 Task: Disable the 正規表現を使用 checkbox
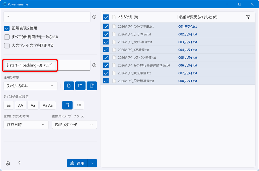click(x=7, y=28)
